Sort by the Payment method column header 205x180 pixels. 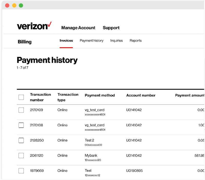100,95
